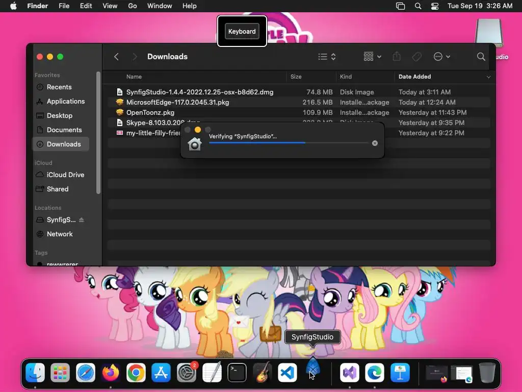This screenshot has height=392, width=522.
Task: Click Stage Manager icon in menu bar
Action: (401, 6)
